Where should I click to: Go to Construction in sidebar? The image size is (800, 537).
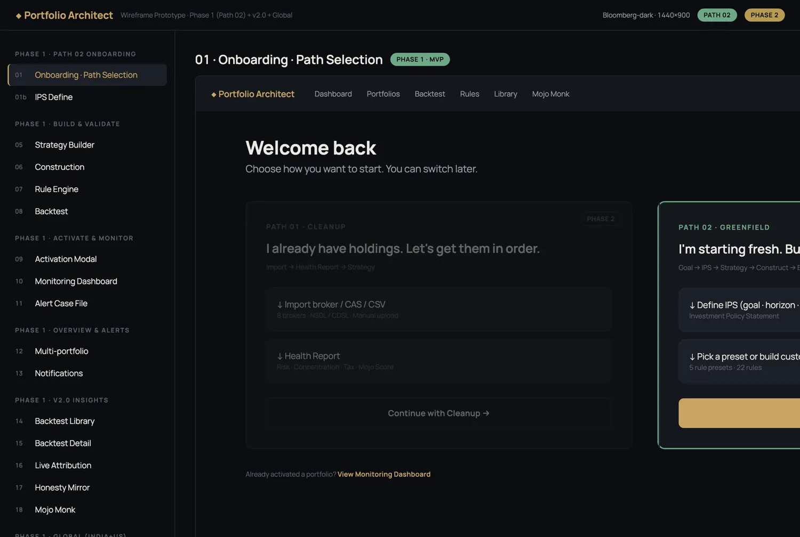[87, 167]
